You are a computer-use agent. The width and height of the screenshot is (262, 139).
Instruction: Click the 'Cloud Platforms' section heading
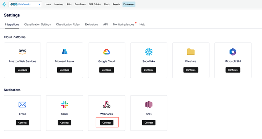coord(15,37)
